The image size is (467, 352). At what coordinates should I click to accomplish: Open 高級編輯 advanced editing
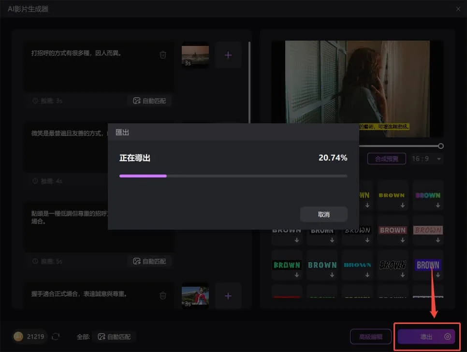tap(370, 337)
